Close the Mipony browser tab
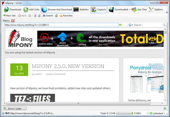170x117 pixels. (x=12, y=21)
